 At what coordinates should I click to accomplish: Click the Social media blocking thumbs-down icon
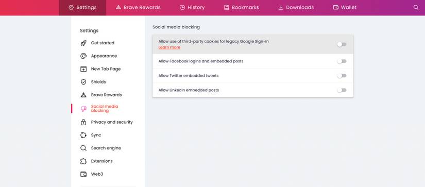point(83,109)
